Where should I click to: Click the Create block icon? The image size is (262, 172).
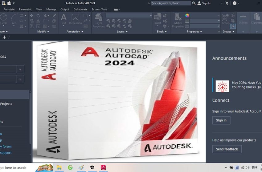coord(165,16)
